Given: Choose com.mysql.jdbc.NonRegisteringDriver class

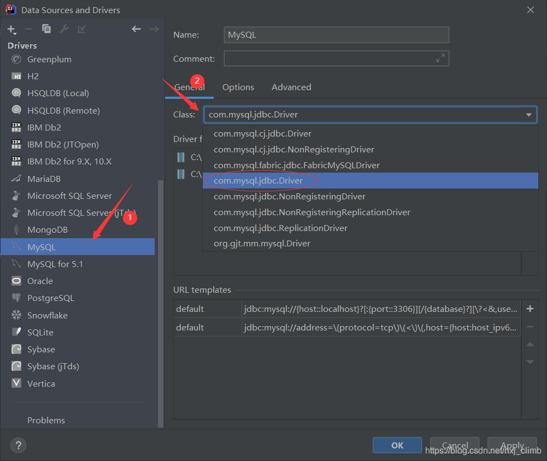Looking at the screenshot, I should click(x=370, y=196).
